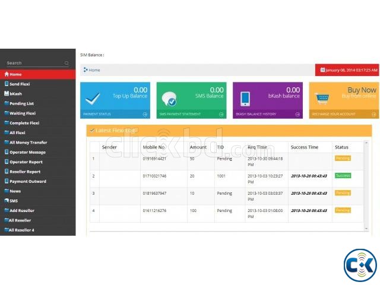Click the search magnifier icon in sidebar
This screenshot has width=380, height=285.
pos(66,63)
